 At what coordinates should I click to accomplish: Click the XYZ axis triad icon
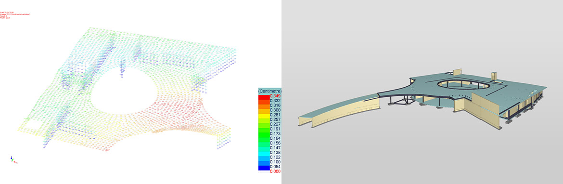click(x=13, y=159)
